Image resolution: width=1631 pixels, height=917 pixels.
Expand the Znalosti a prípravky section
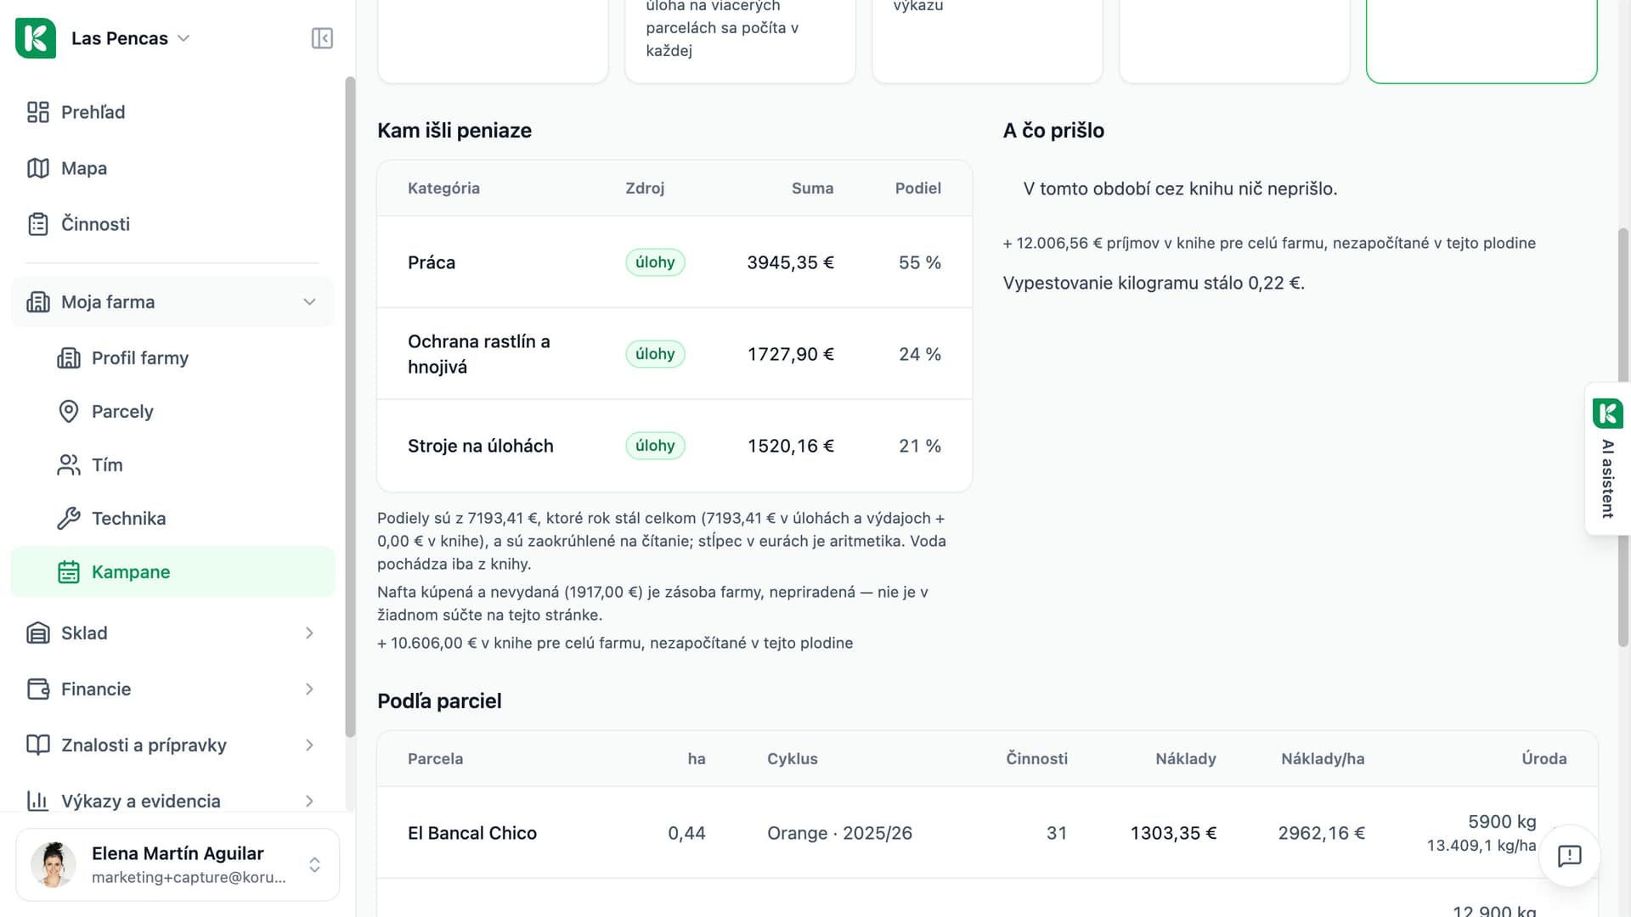[x=172, y=745]
